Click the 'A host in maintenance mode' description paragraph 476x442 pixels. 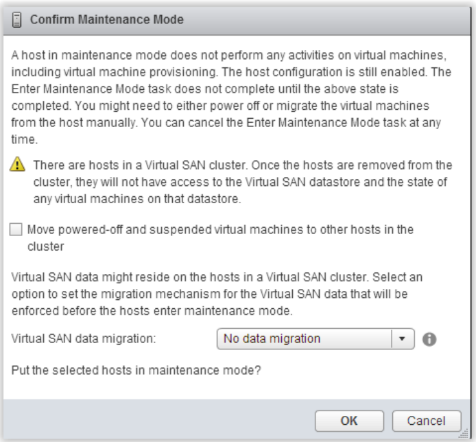(x=231, y=97)
